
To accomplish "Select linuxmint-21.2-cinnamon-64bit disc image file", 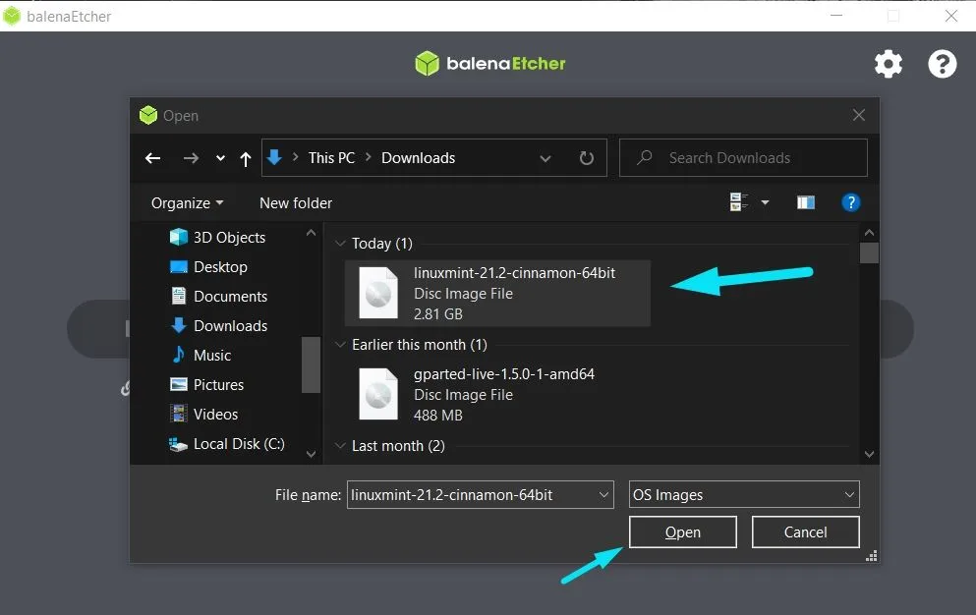I will pyautogui.click(x=497, y=293).
